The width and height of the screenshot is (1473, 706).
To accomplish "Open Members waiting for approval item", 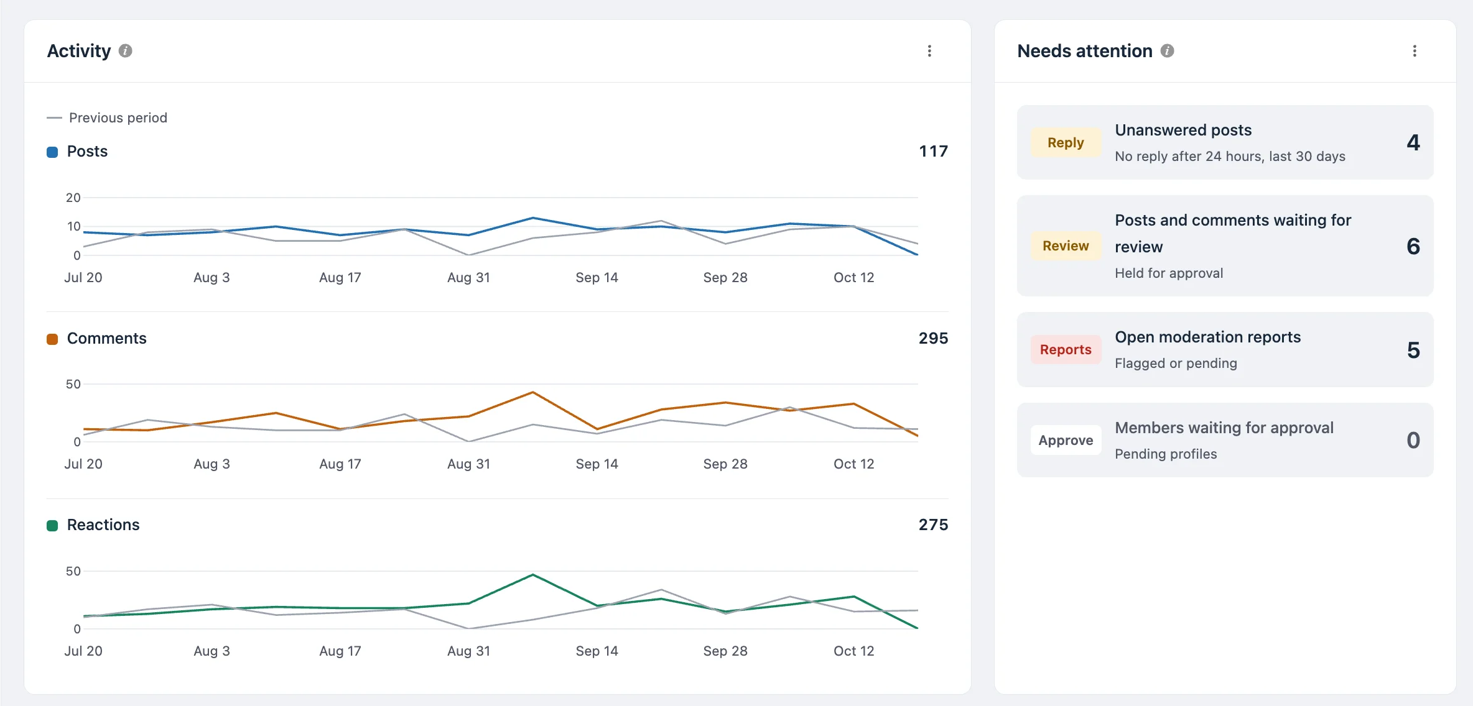I will [x=1225, y=440].
